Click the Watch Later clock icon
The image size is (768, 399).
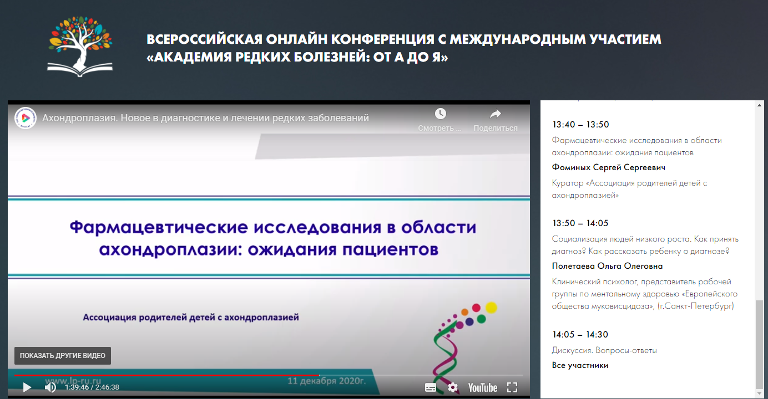[x=440, y=114]
